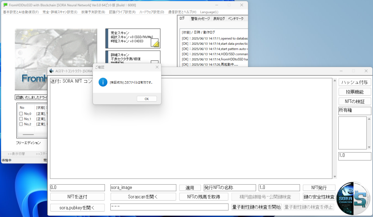Switch to the 良好ログ tab
The width and height of the screenshot is (373, 217).
[x=219, y=19]
